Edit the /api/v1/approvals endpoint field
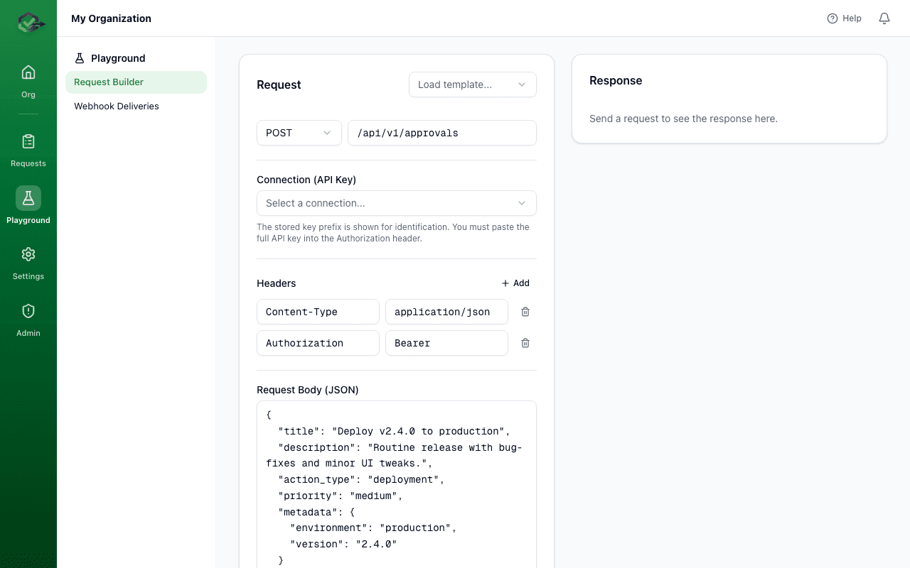Image resolution: width=910 pixels, height=568 pixels. click(x=441, y=133)
